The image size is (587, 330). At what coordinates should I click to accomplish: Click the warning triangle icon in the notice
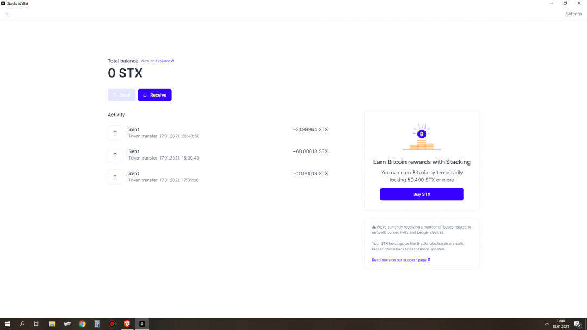[374, 227]
